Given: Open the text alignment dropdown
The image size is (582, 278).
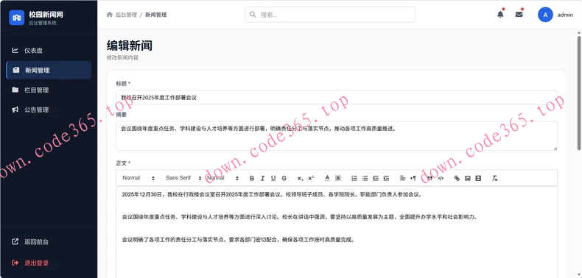Looking at the screenshot, I should pos(403,178).
